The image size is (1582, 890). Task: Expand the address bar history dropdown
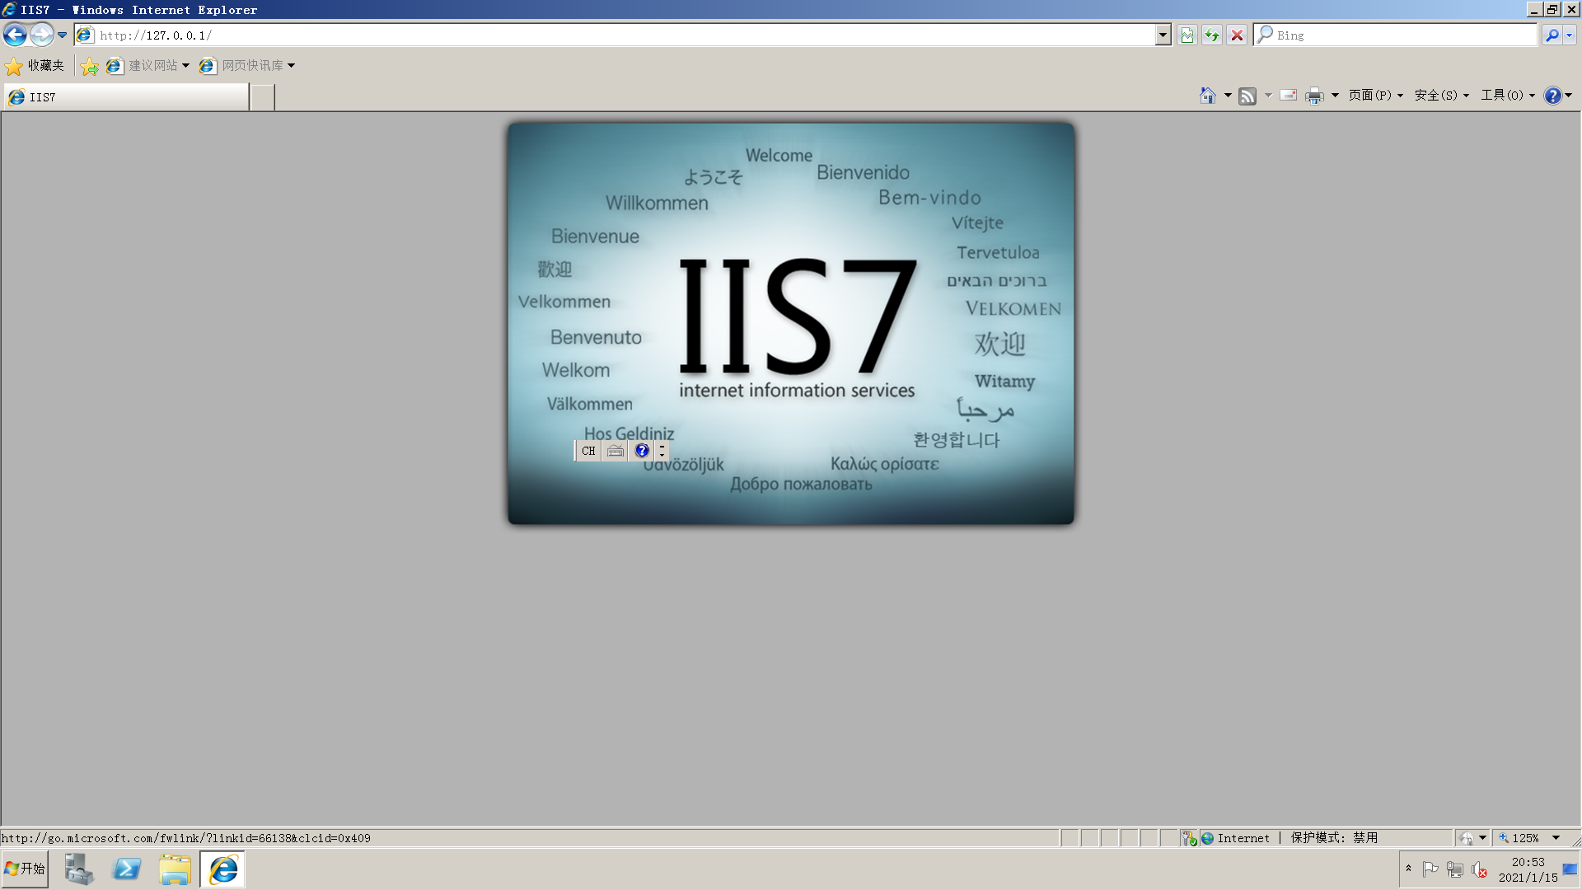coord(1163,35)
